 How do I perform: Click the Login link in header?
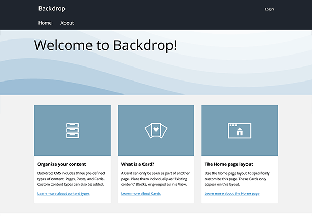[269, 9]
